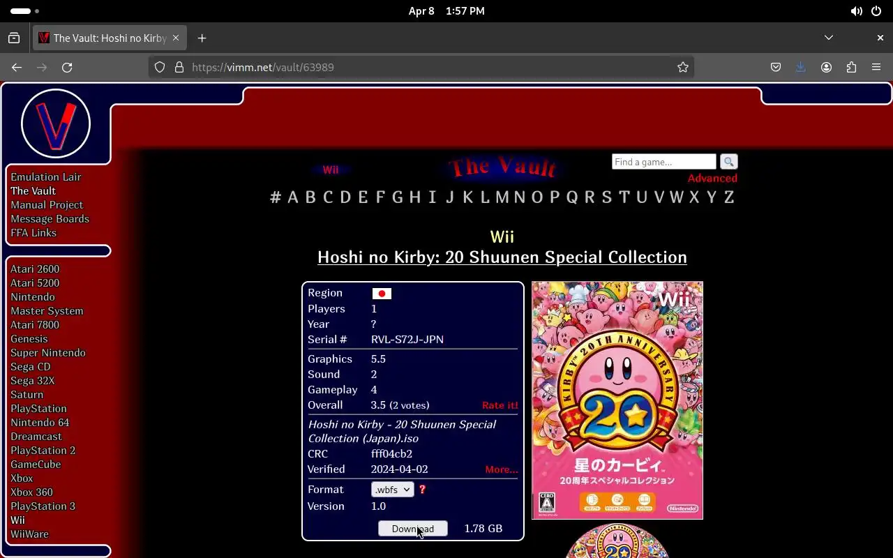Open Manual Project section

pyautogui.click(x=47, y=205)
